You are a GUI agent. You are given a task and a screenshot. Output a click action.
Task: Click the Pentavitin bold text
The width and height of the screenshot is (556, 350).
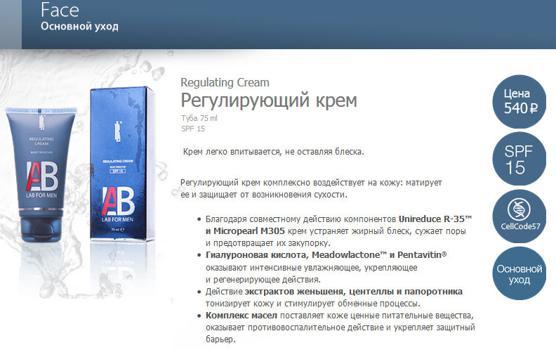pyautogui.click(x=422, y=255)
